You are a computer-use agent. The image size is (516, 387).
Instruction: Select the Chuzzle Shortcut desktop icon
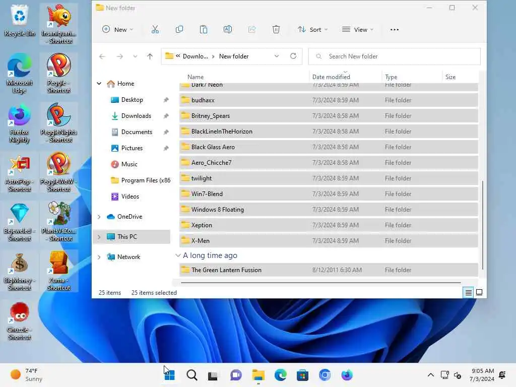[x=20, y=320]
